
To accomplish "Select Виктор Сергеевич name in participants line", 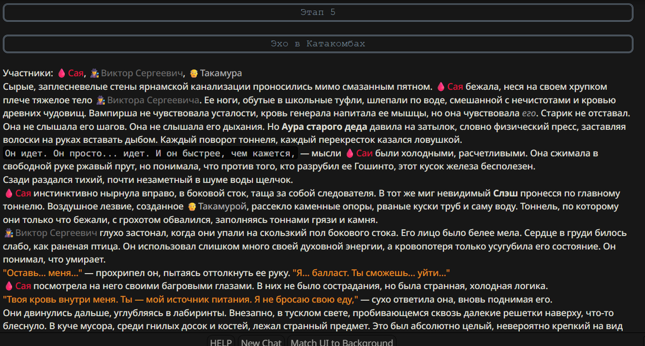I will tap(143, 73).
